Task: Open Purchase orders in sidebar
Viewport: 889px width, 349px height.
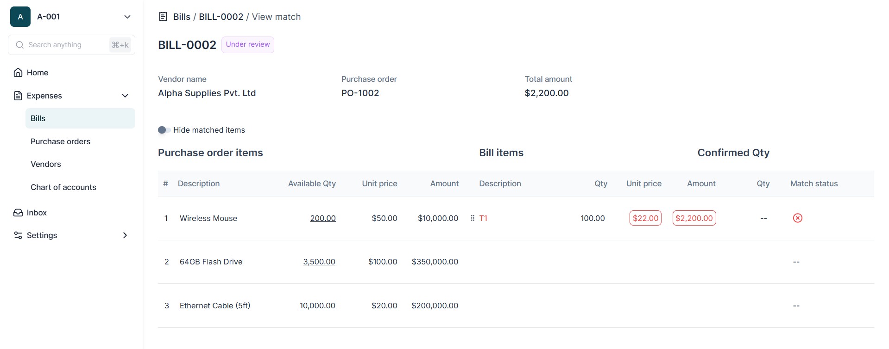Action: click(60, 141)
